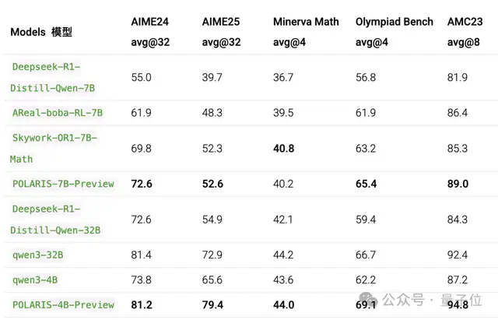Select the Minerva Math column header

tap(306, 22)
